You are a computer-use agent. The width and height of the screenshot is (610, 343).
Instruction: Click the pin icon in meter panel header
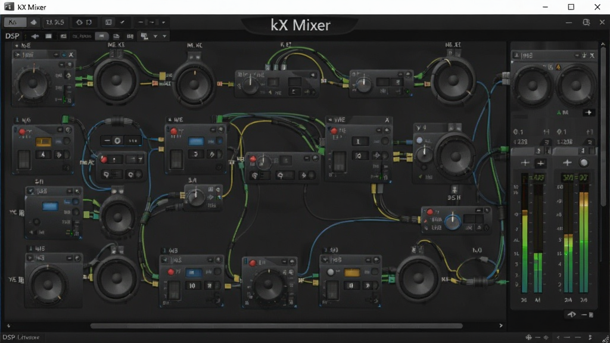click(584, 55)
